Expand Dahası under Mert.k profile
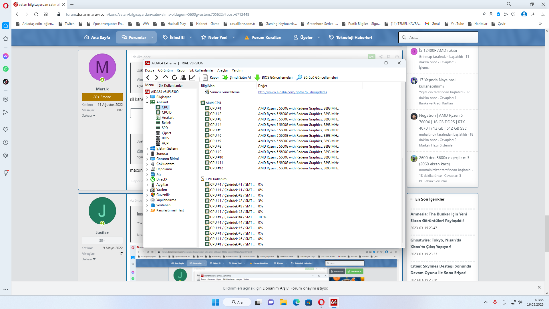549x309 pixels. tap(89, 116)
